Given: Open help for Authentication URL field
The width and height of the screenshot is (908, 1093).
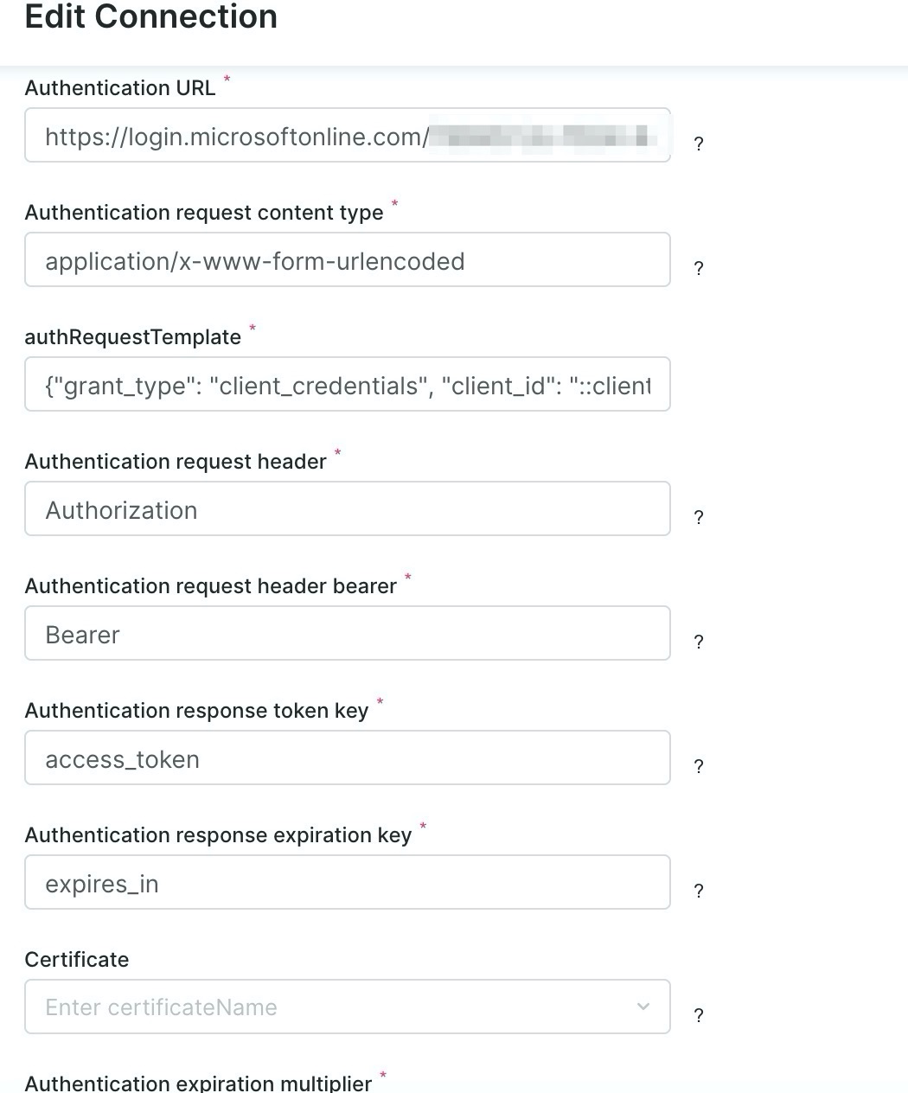Looking at the screenshot, I should tap(699, 144).
